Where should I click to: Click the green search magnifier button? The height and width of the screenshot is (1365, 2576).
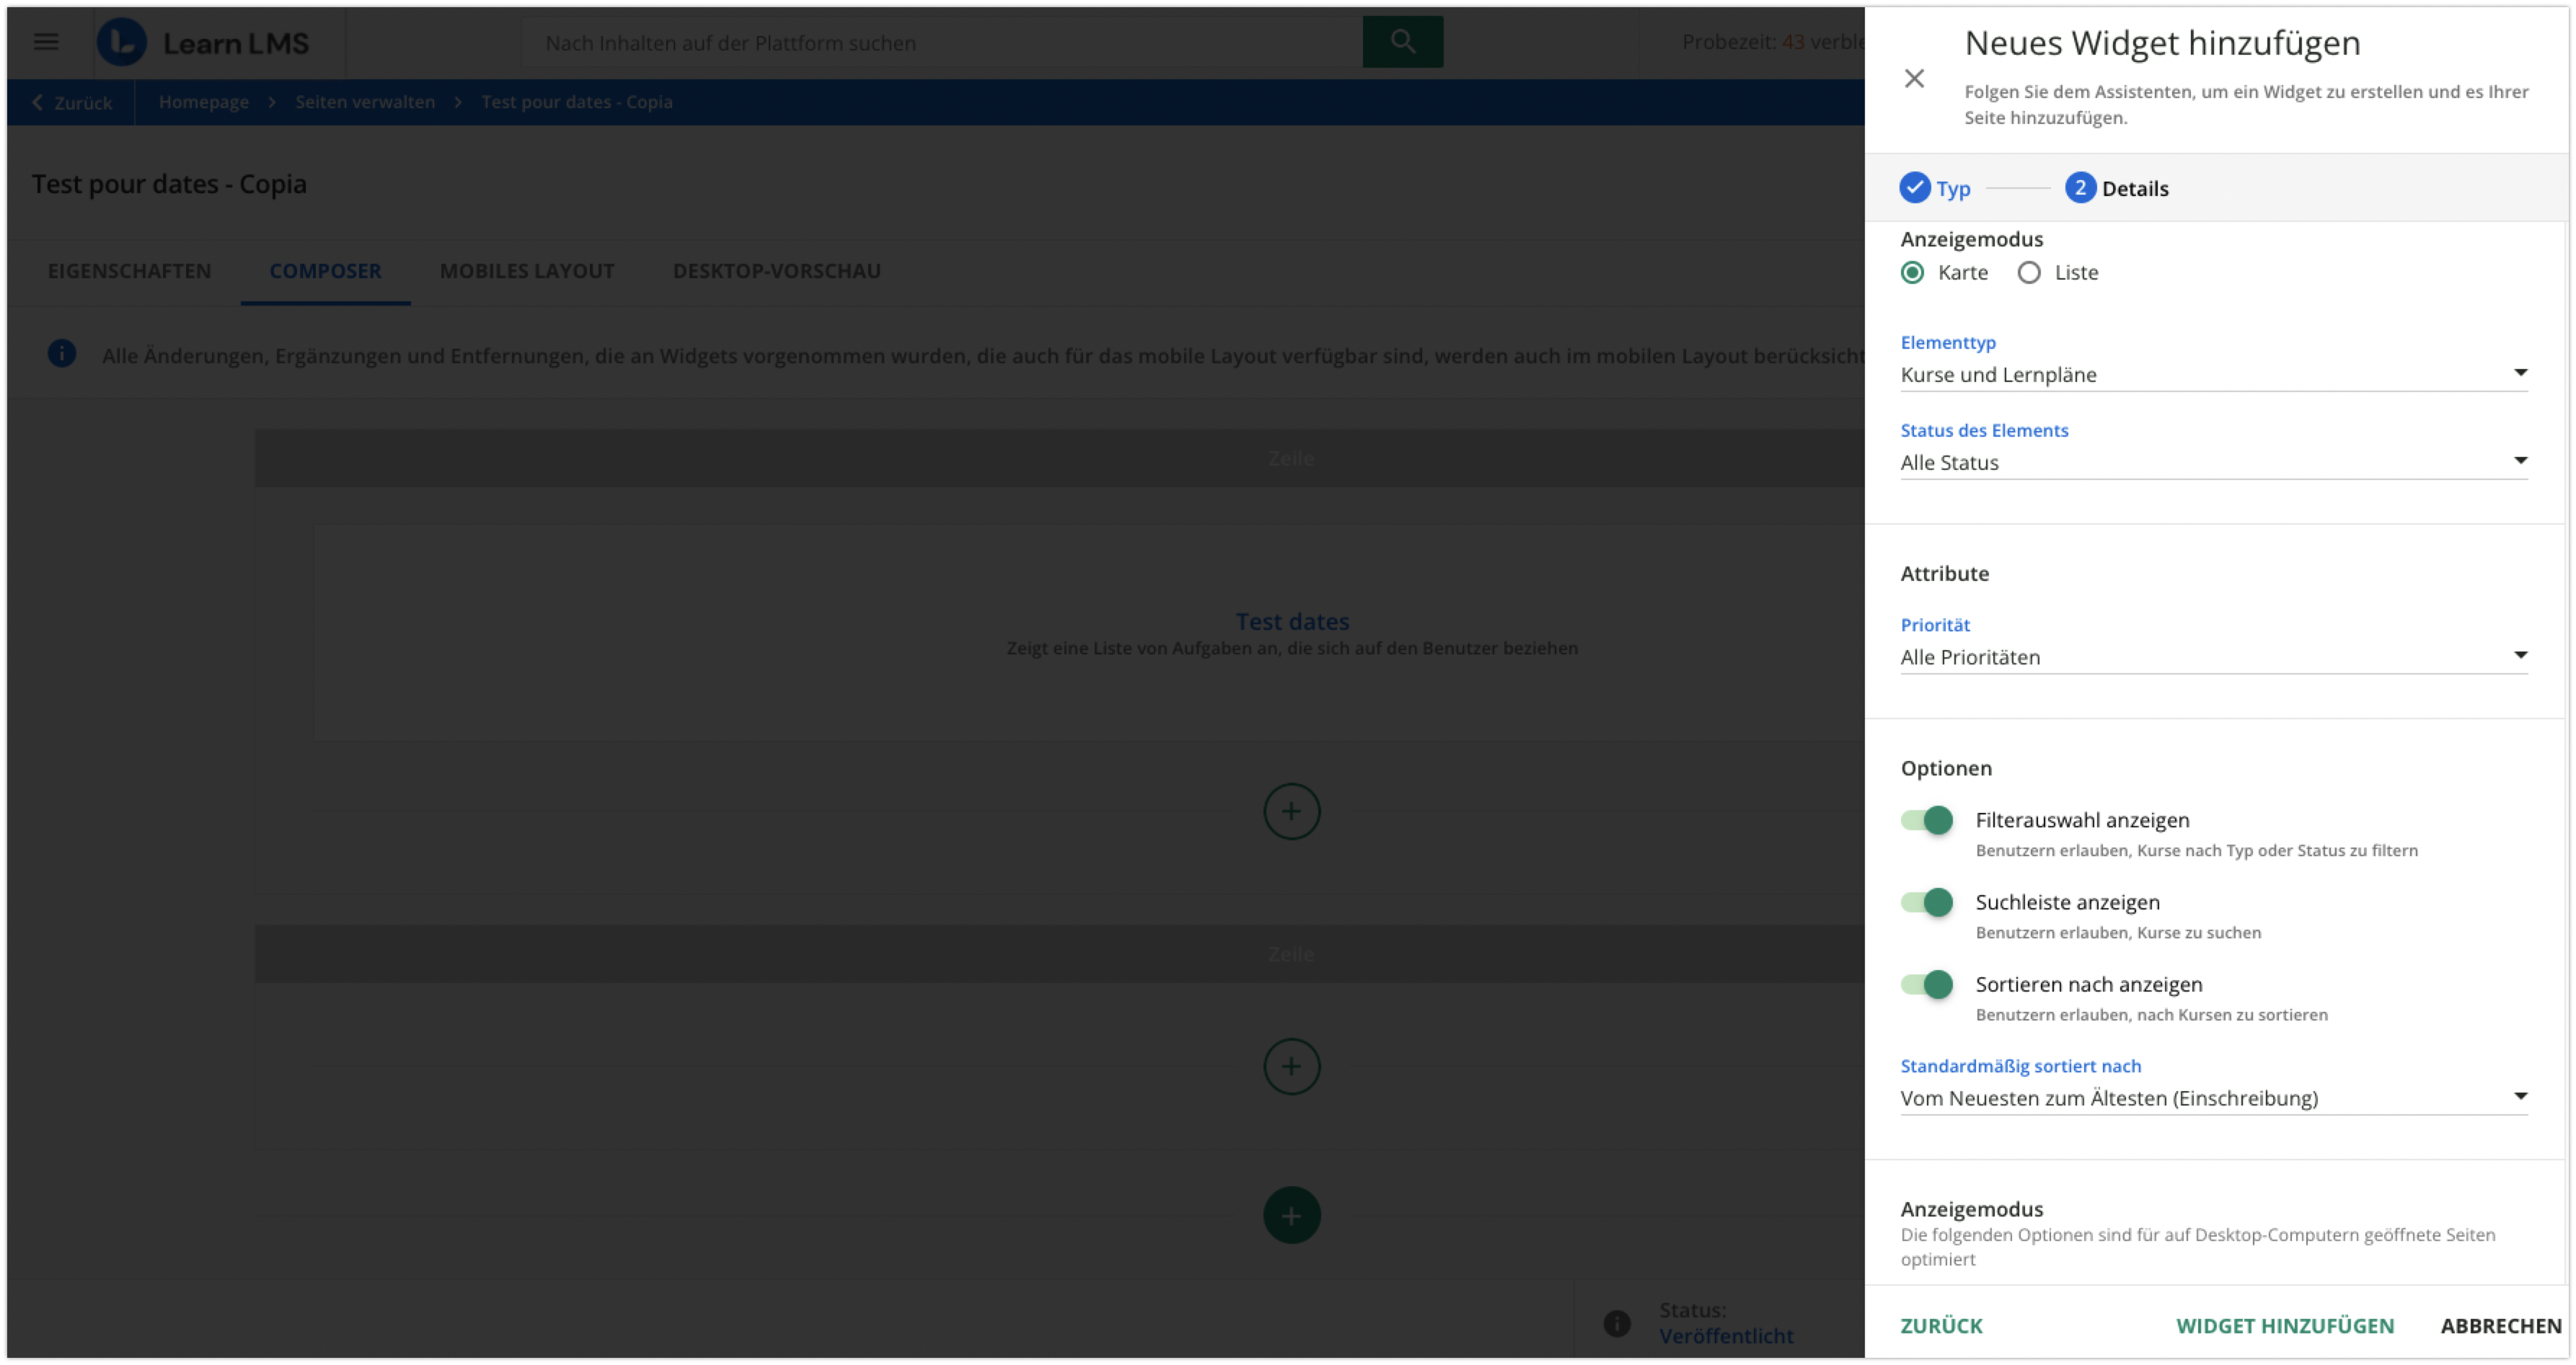click(x=1402, y=42)
